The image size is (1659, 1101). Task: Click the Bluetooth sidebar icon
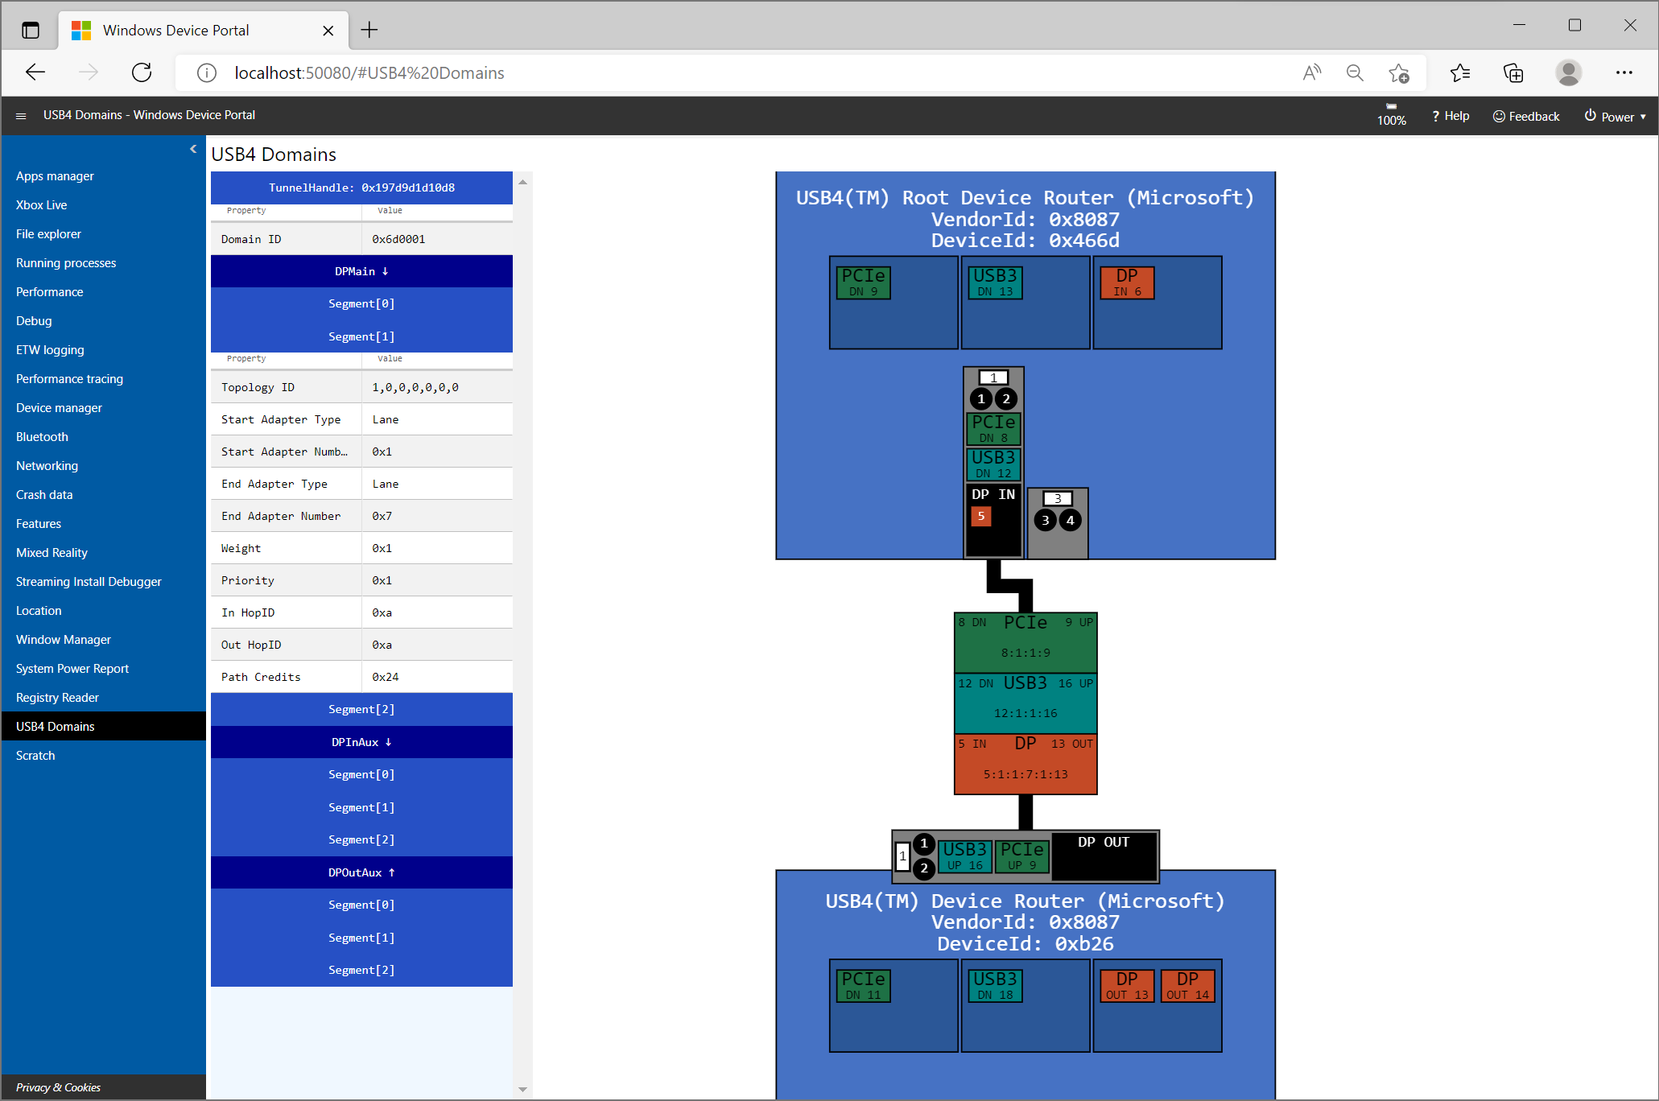click(42, 436)
